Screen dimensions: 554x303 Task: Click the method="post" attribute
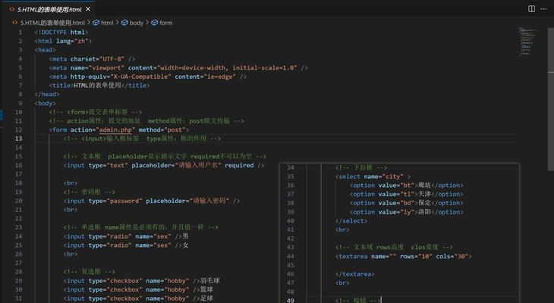click(162, 130)
